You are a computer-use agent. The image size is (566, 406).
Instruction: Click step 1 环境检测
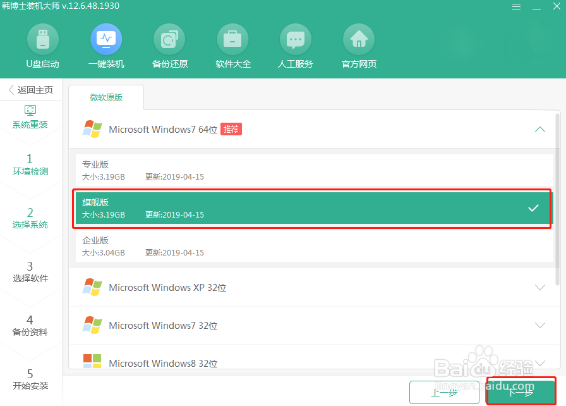tap(30, 164)
